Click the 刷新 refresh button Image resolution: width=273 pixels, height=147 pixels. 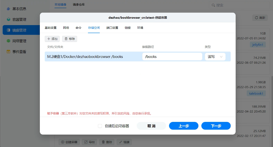(260, 18)
